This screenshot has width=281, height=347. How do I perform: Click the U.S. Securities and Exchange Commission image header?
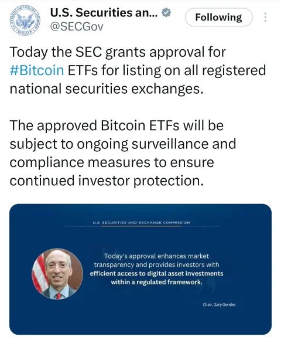141,223
